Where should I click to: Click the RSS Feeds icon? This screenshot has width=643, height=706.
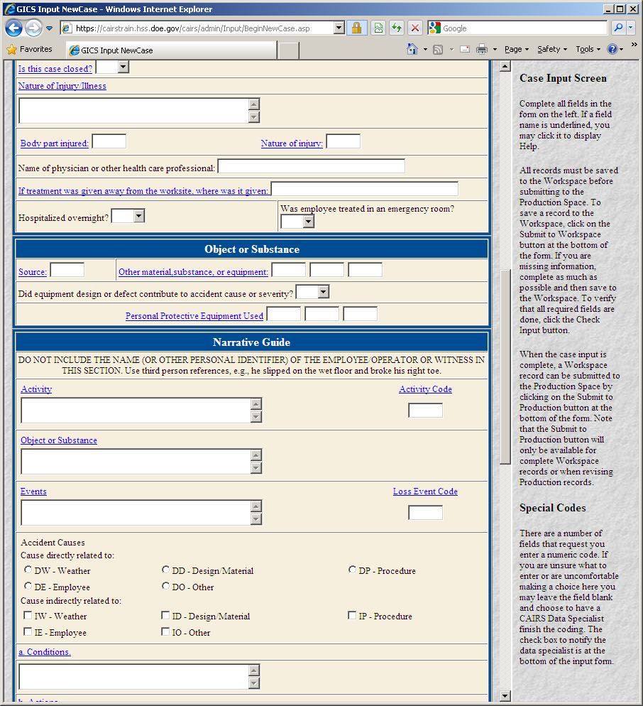pyautogui.click(x=438, y=50)
